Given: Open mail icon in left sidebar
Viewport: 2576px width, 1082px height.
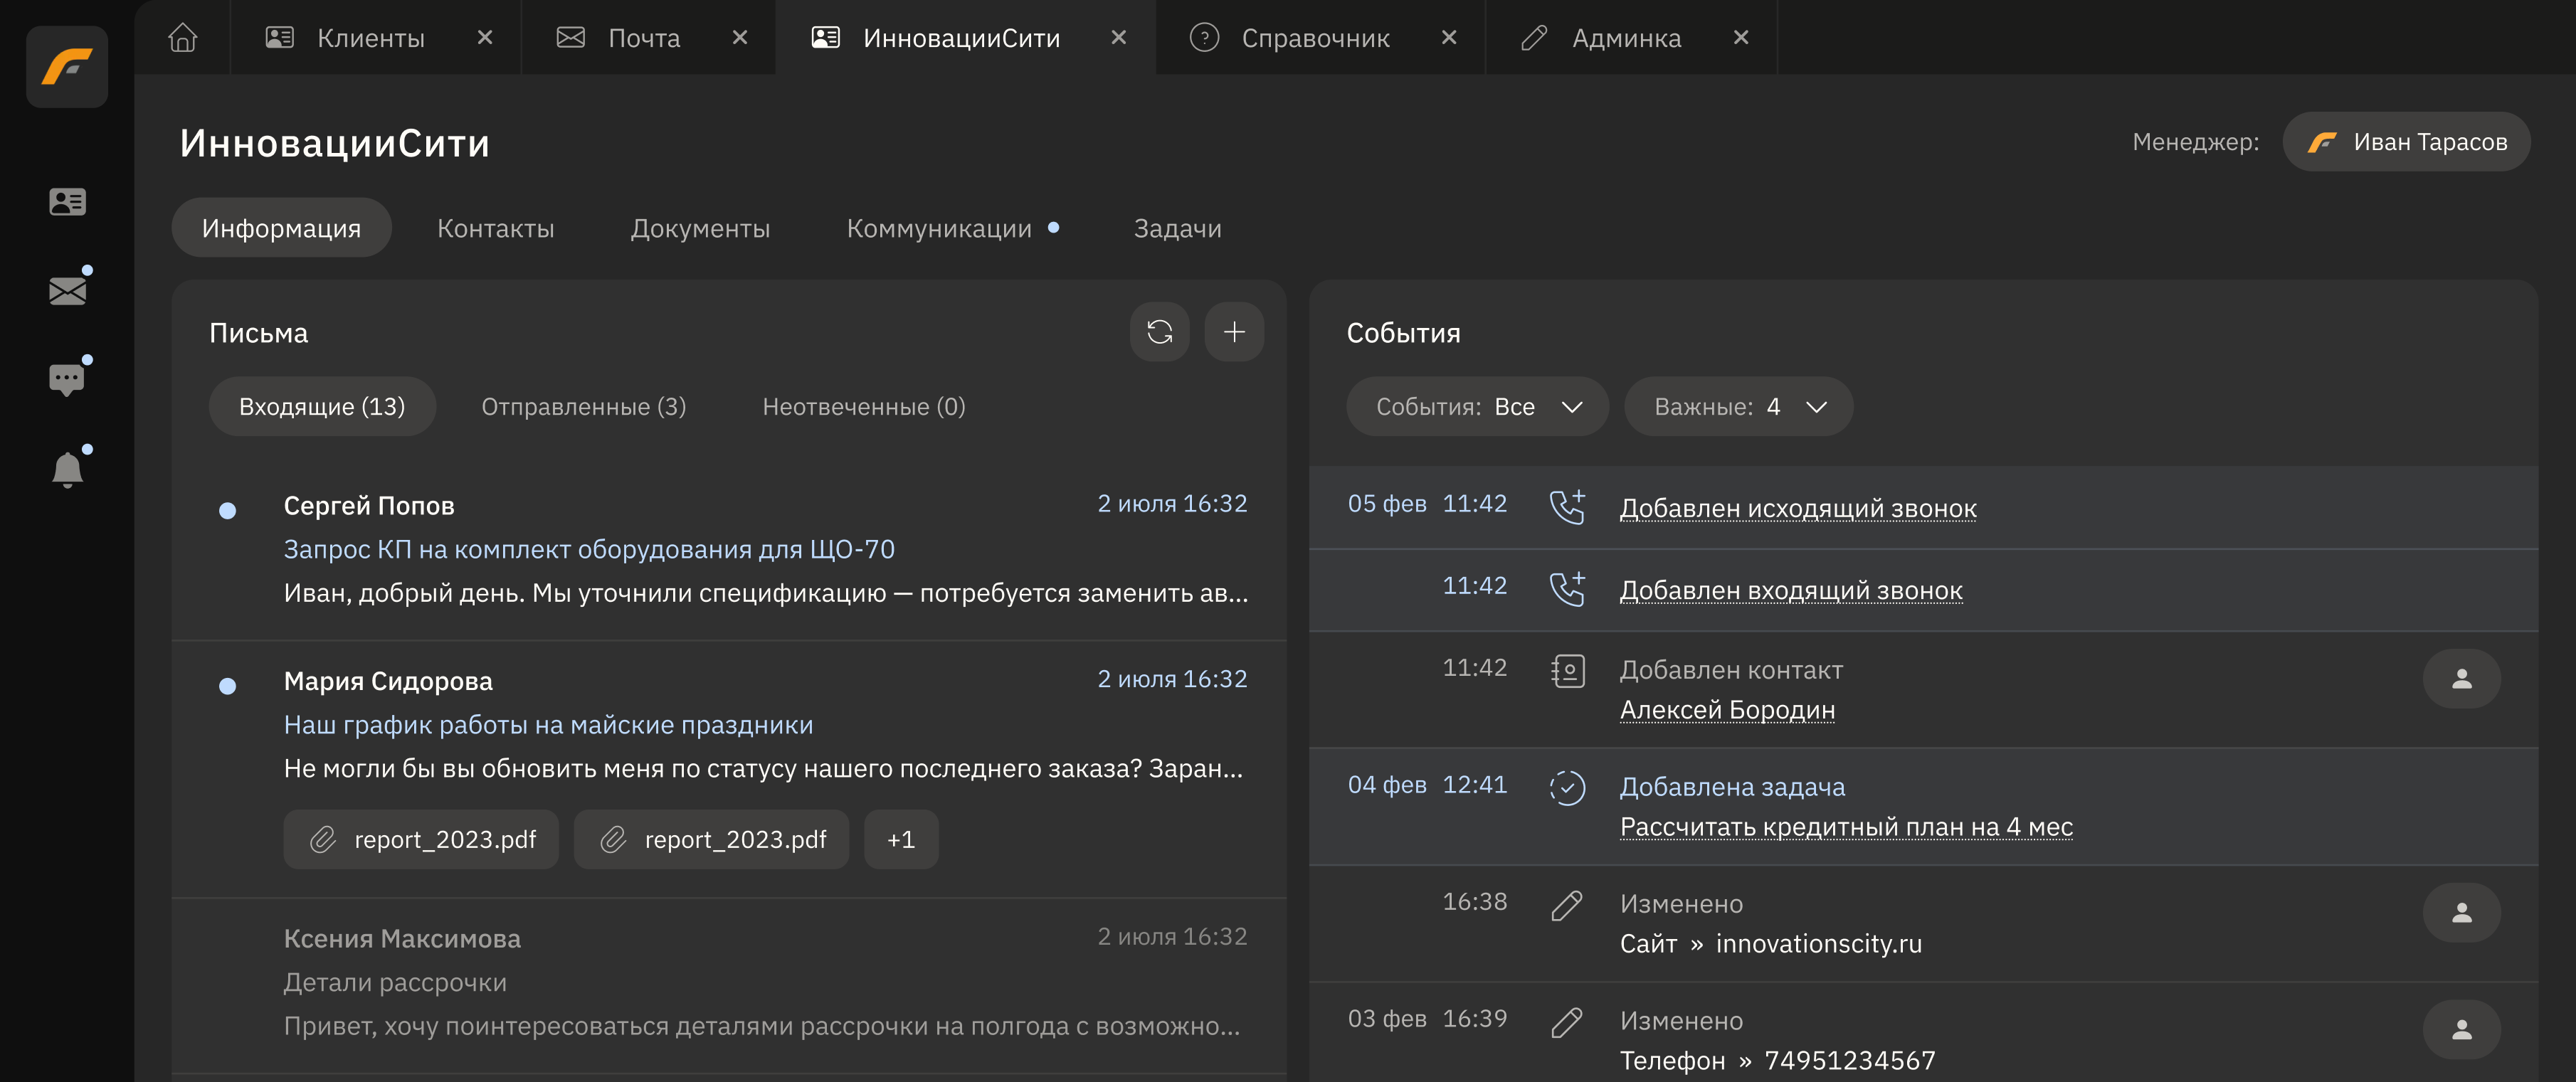Looking at the screenshot, I should click(x=67, y=291).
